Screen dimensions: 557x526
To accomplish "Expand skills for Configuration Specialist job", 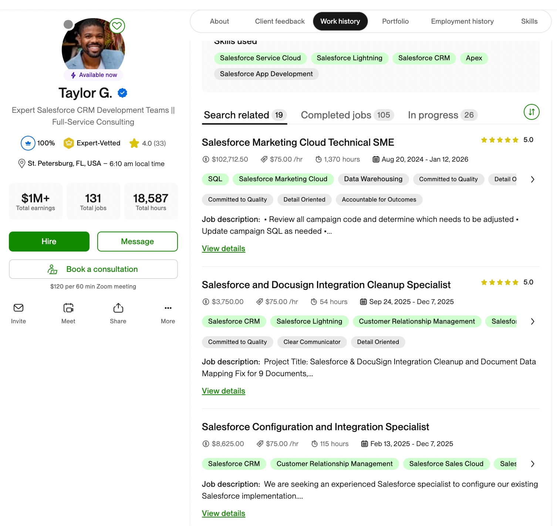I will [x=532, y=464].
